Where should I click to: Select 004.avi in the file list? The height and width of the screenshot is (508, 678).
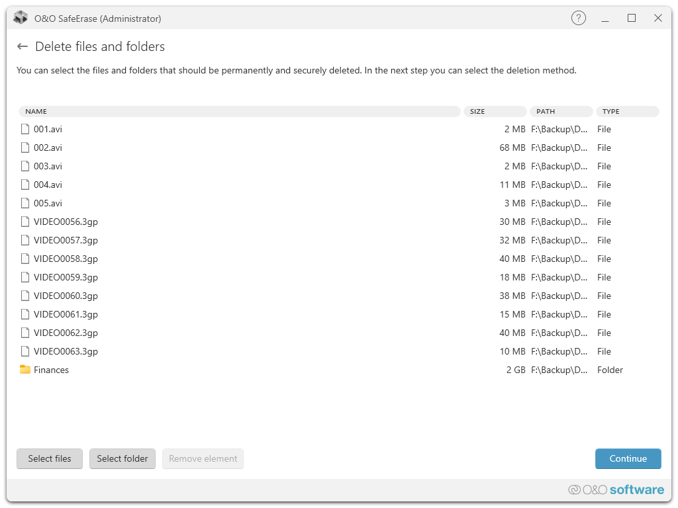48,185
